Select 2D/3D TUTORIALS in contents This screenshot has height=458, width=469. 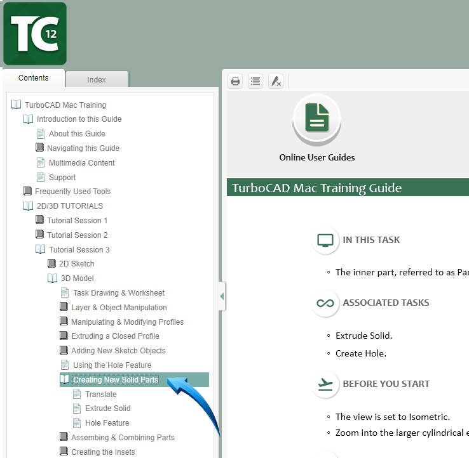click(x=70, y=206)
